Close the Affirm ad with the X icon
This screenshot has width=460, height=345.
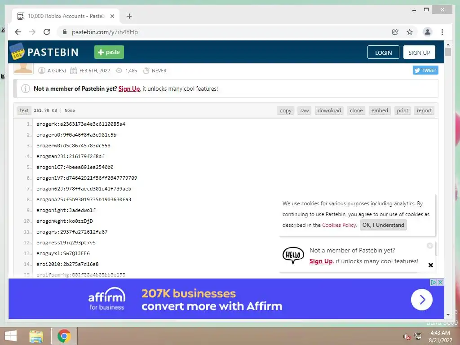[440, 282]
